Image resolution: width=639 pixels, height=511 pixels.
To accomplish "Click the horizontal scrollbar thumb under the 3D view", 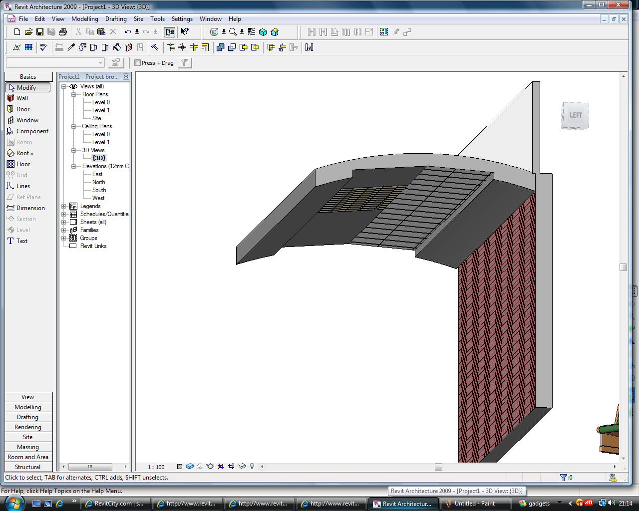I will [438, 467].
